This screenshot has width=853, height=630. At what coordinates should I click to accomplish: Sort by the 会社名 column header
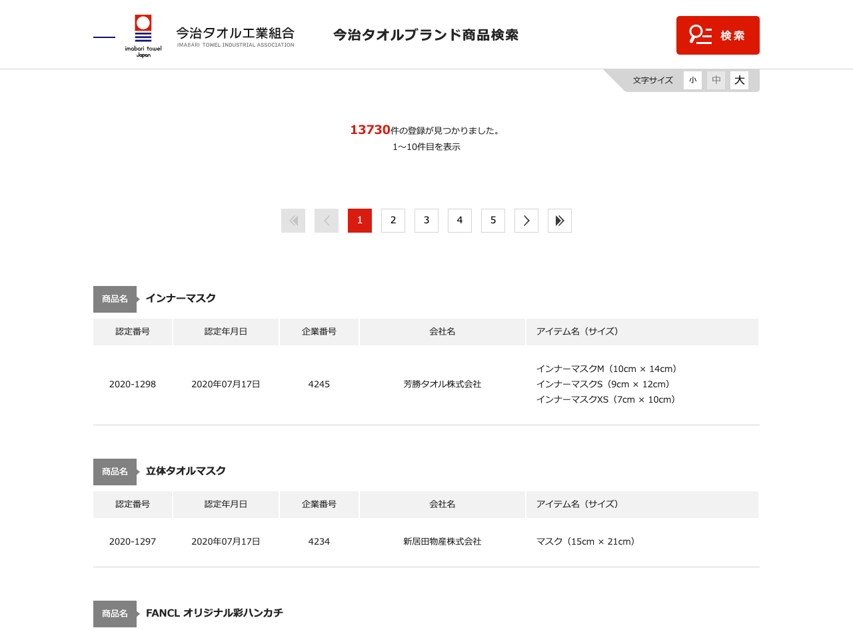(x=442, y=331)
